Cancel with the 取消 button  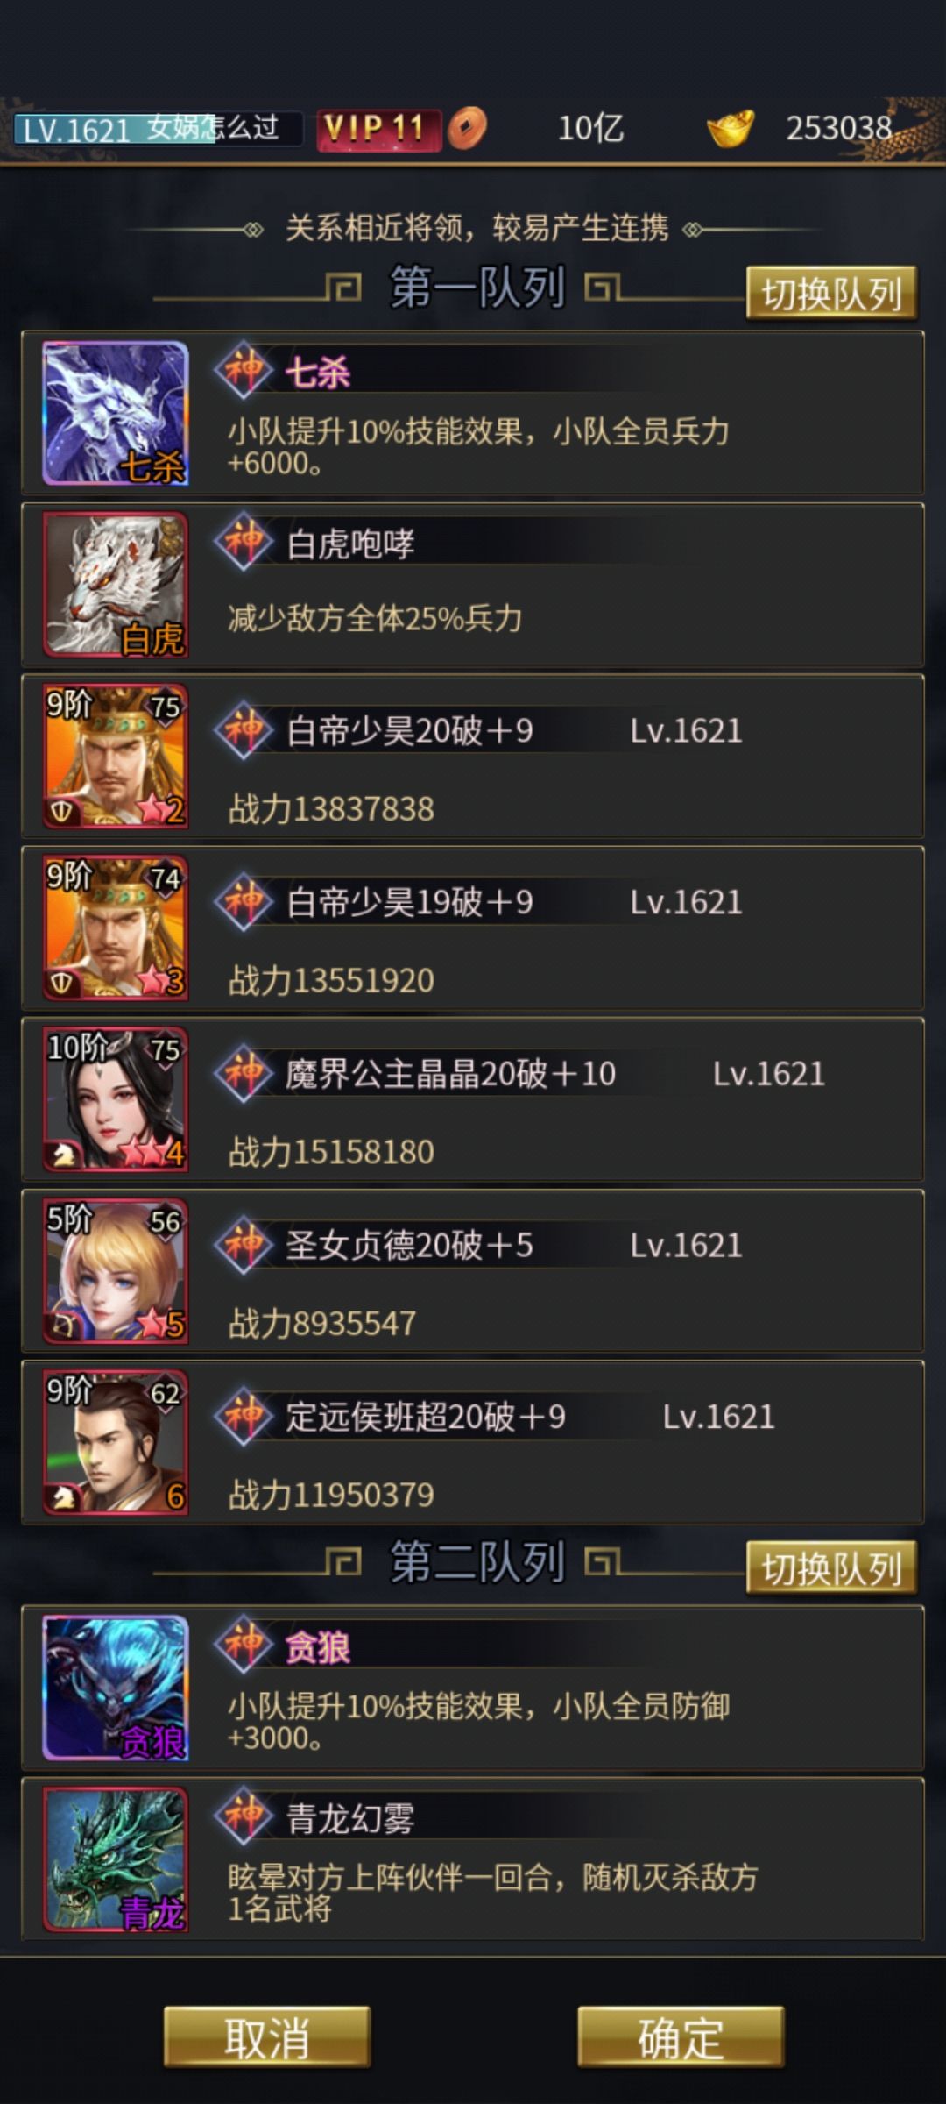[x=267, y=2037]
